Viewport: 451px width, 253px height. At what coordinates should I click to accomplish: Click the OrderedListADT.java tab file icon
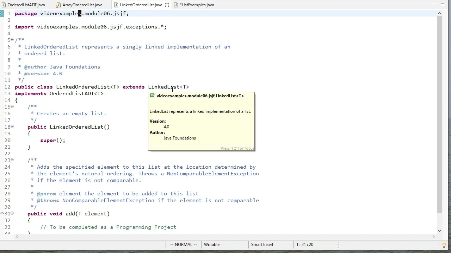tap(4, 5)
